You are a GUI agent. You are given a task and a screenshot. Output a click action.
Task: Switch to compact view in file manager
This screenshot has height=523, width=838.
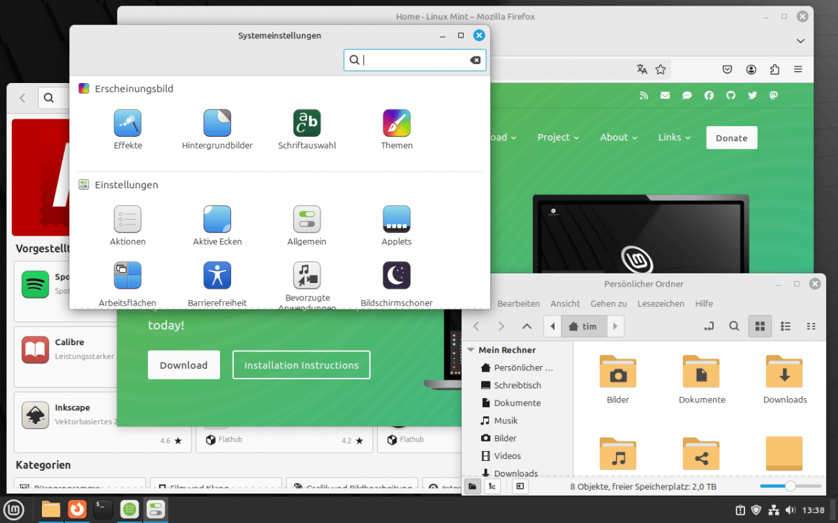(x=811, y=326)
